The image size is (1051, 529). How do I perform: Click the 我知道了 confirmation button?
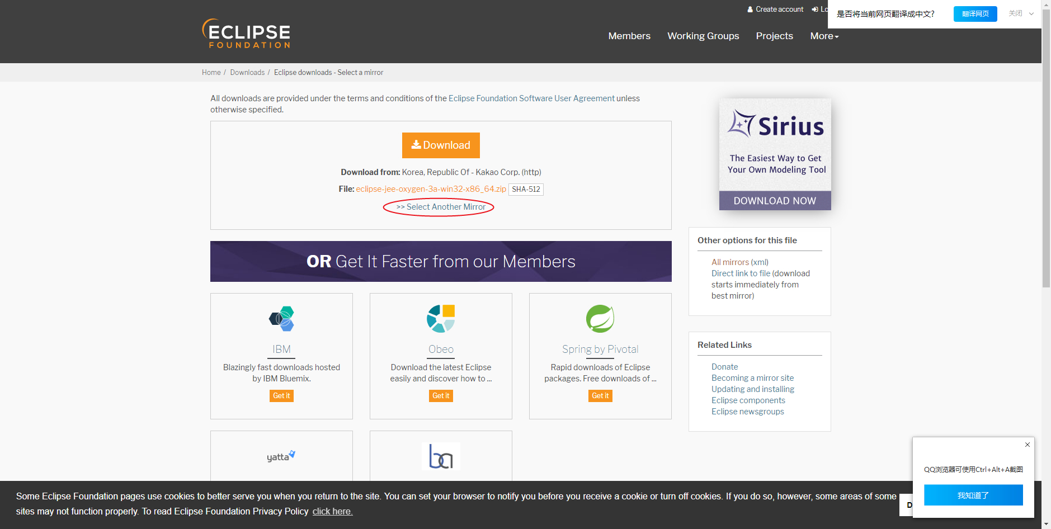click(x=973, y=495)
